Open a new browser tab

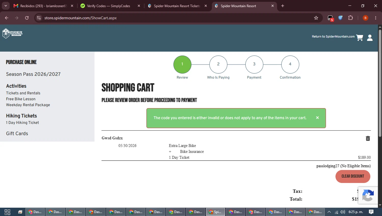(283, 6)
